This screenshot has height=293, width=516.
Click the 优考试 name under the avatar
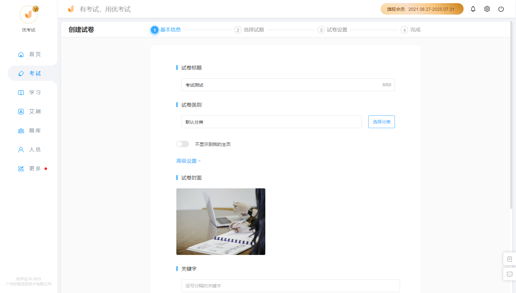29,30
